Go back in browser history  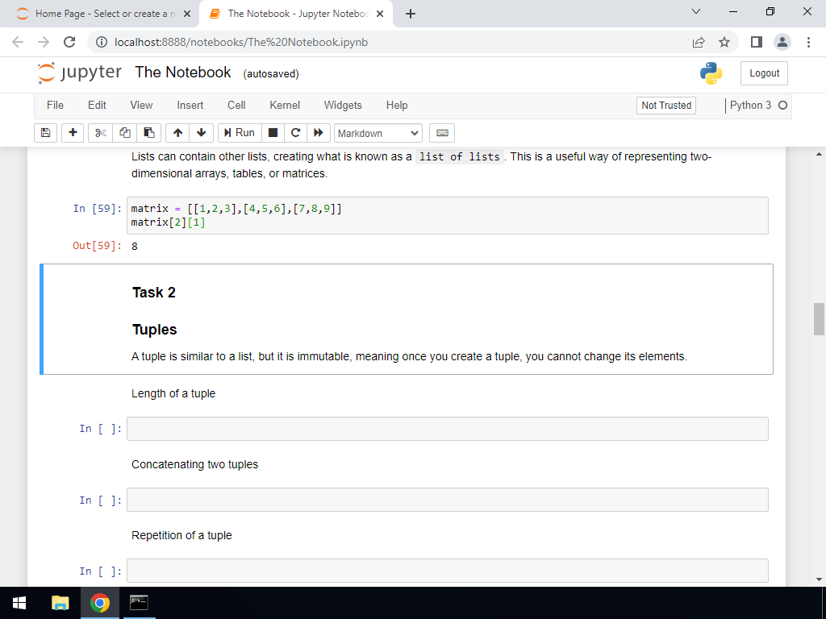[18, 42]
